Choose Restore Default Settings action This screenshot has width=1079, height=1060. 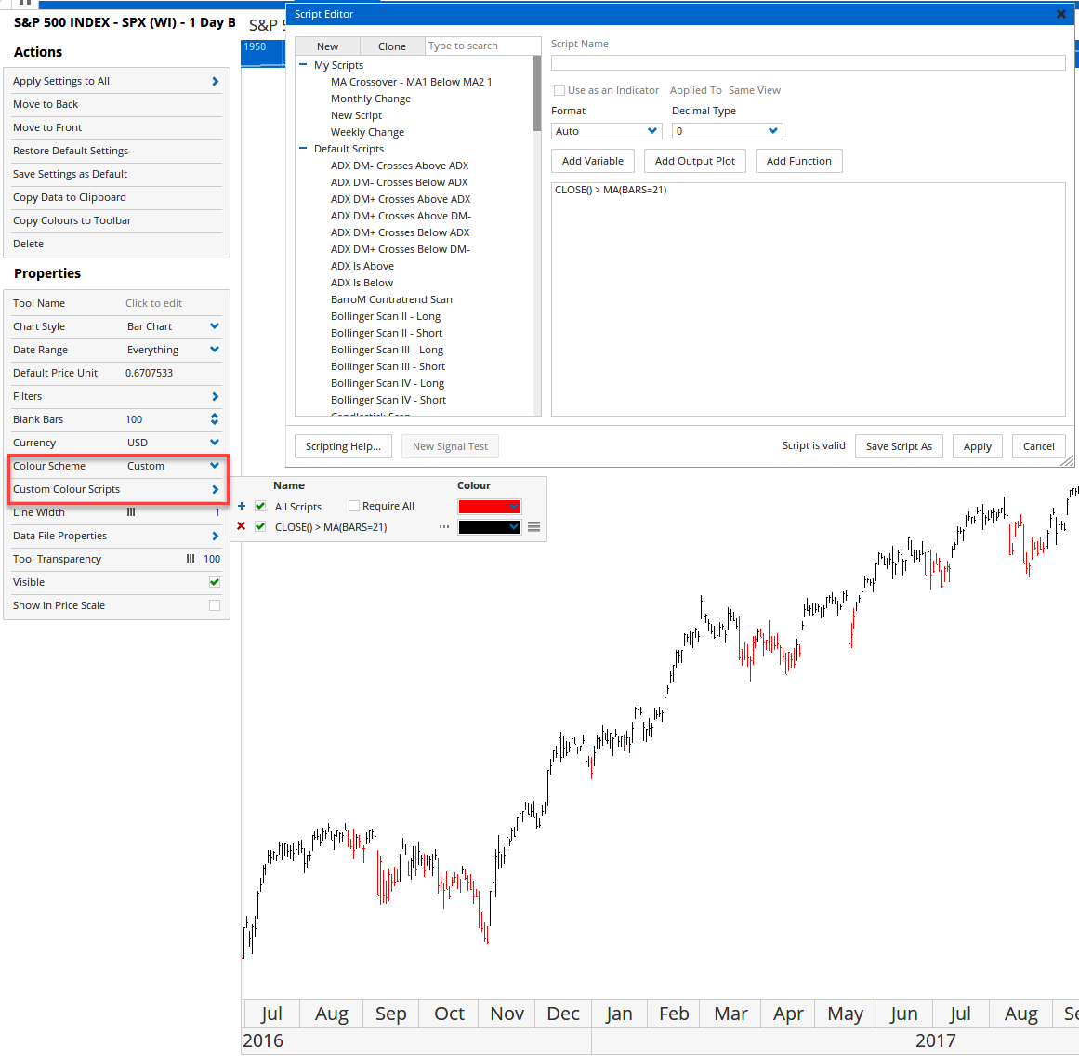[71, 151]
